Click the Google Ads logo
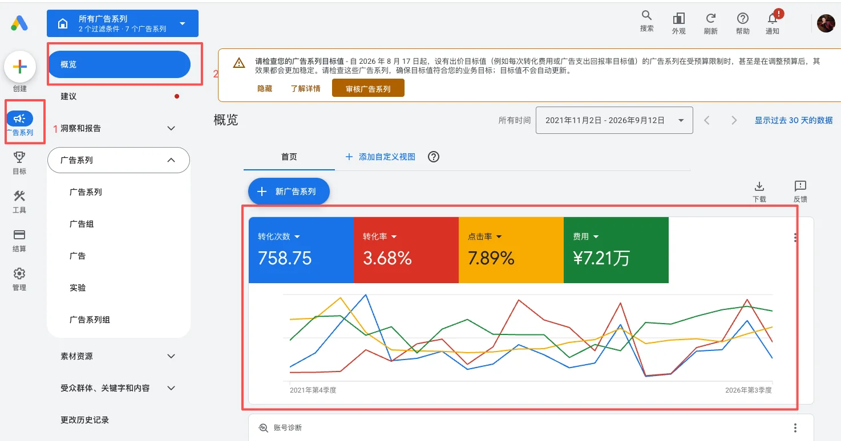841x441 pixels. (x=19, y=23)
